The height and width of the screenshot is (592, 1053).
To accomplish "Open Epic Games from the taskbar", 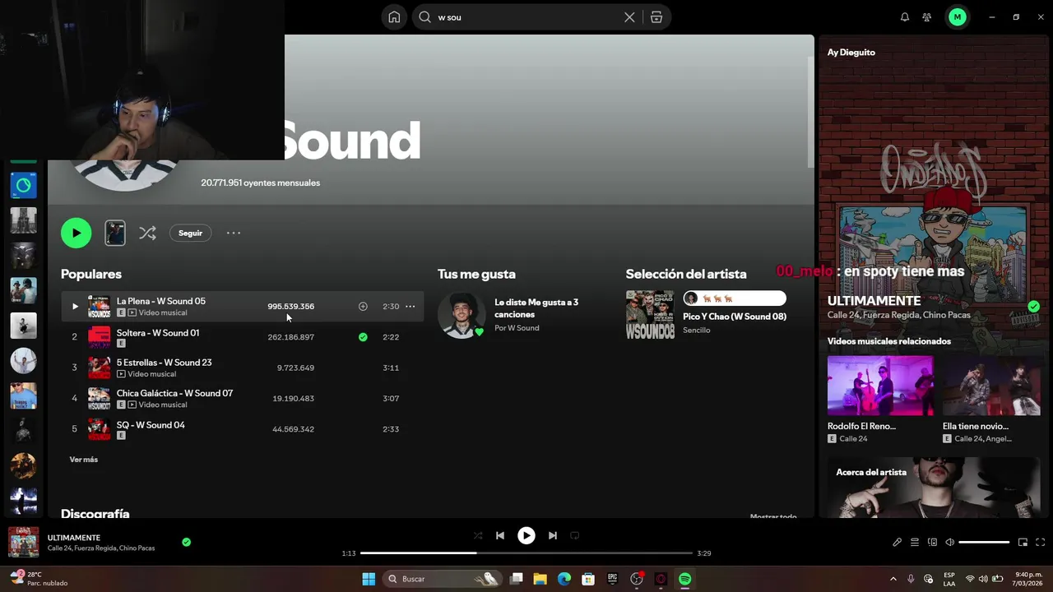I will (612, 579).
